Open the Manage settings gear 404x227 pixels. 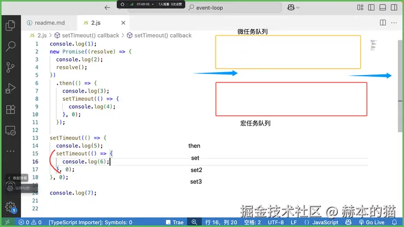pos(10,207)
